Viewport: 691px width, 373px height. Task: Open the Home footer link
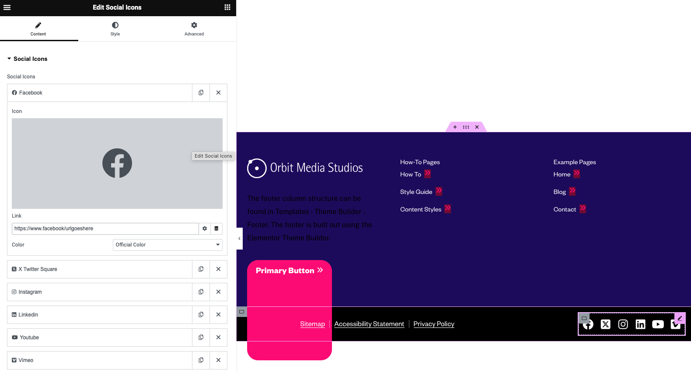[x=566, y=174]
